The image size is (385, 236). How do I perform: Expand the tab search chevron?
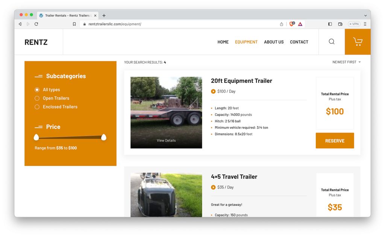coord(365,15)
